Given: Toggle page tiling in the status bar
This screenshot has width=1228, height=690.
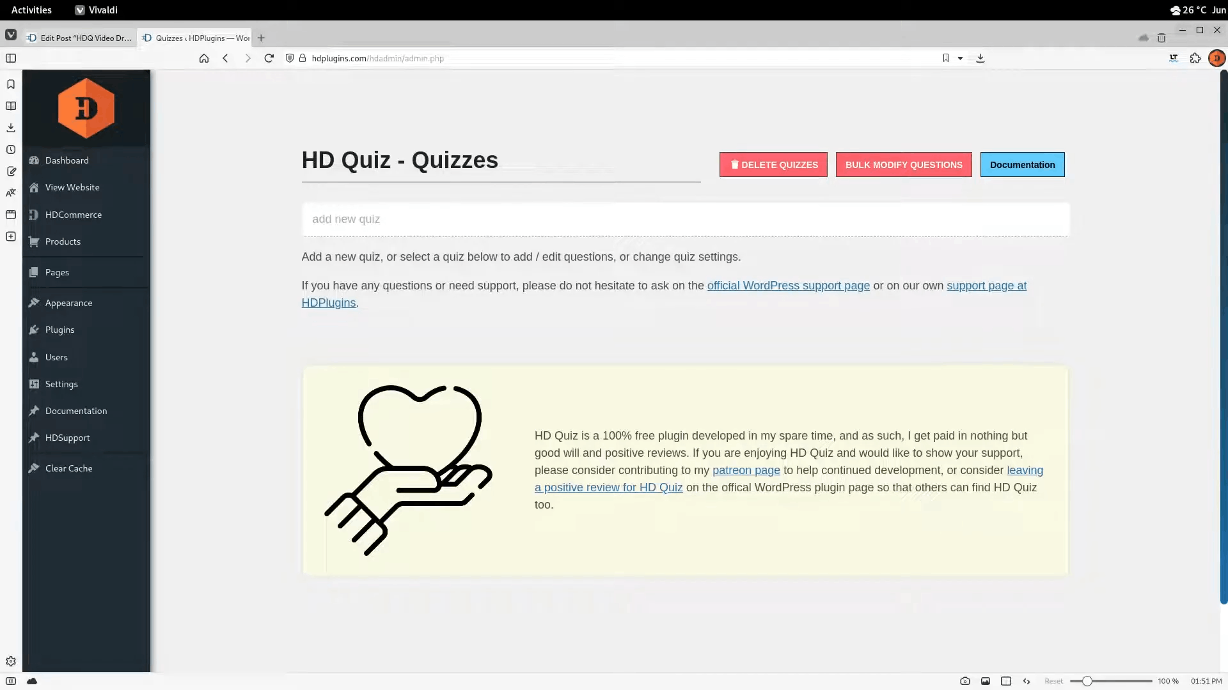Looking at the screenshot, I should 1006,681.
